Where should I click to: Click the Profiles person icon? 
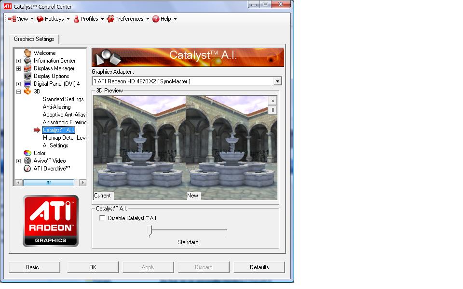(77, 19)
